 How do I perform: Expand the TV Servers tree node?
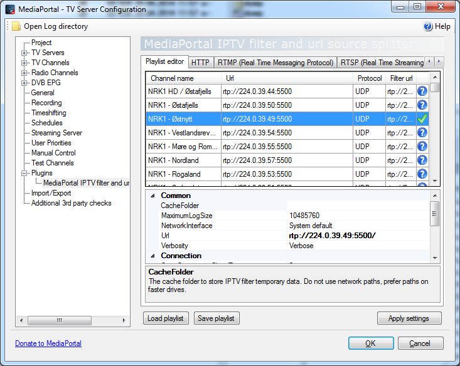tap(24, 53)
